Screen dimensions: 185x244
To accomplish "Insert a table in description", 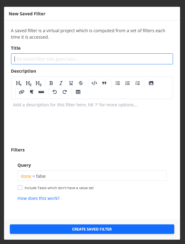I will click(78, 92).
